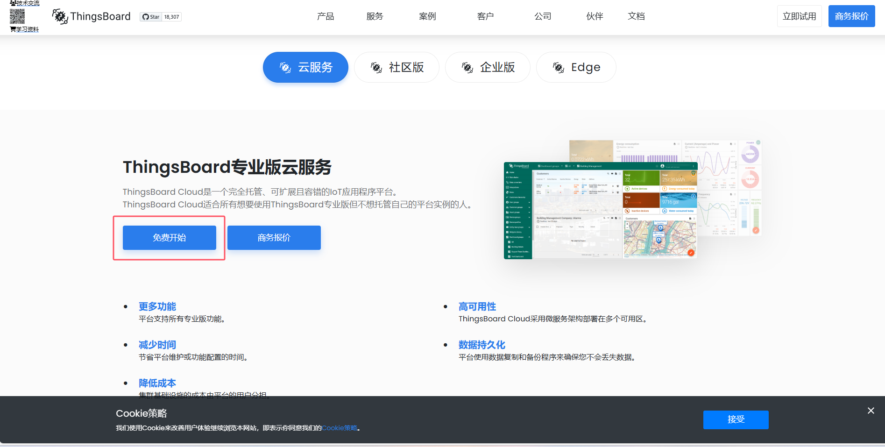Click the QR code image in the header
Viewport: 885px width, 447px height.
pyautogui.click(x=17, y=16)
